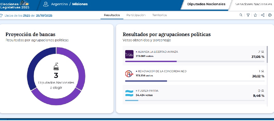Click the favorites star icon
The image size is (274, 121).
255,15
